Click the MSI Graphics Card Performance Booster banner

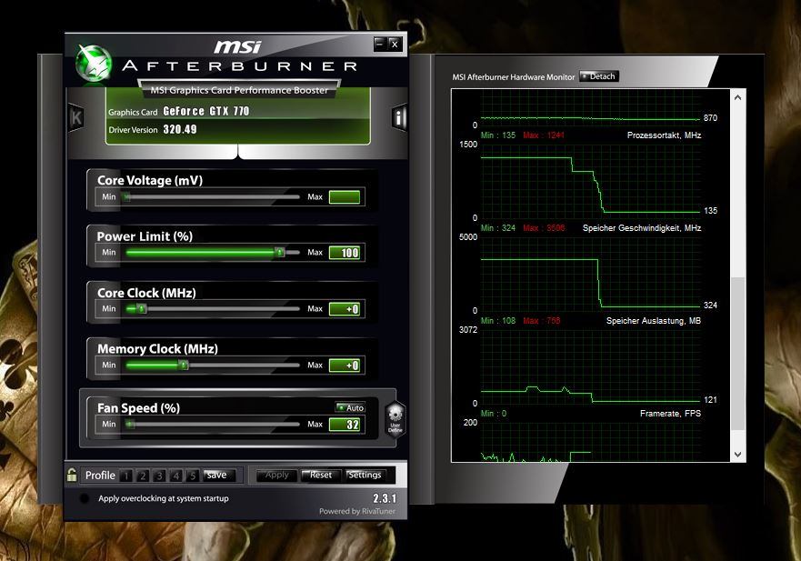[239, 90]
